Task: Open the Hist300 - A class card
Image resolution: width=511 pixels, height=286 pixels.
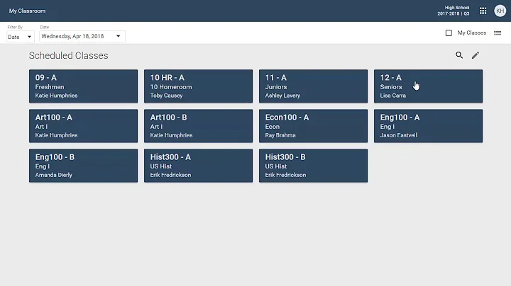Action: 198,166
